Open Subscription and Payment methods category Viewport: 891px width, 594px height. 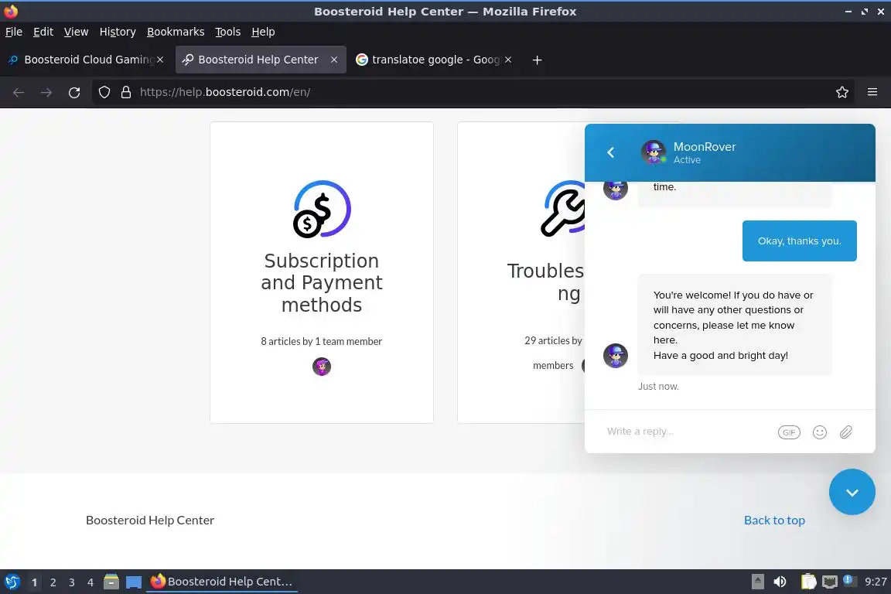(x=322, y=282)
